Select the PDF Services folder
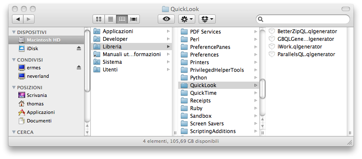This screenshot has height=159, width=362. (219, 31)
